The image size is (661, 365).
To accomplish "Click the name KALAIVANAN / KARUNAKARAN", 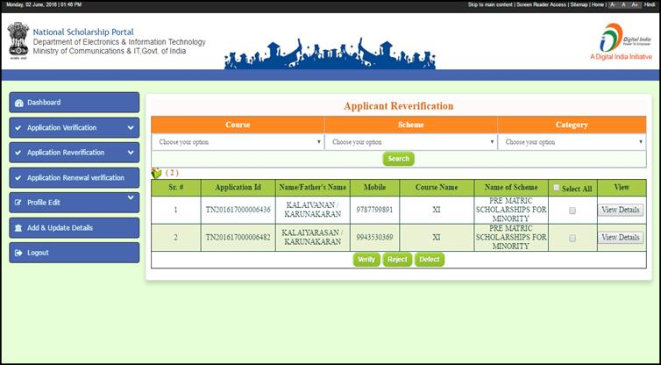I will click(313, 210).
